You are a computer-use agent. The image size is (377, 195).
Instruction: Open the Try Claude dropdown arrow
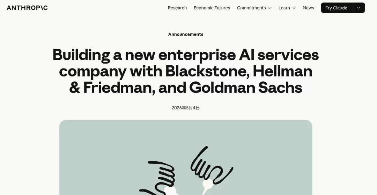point(358,8)
